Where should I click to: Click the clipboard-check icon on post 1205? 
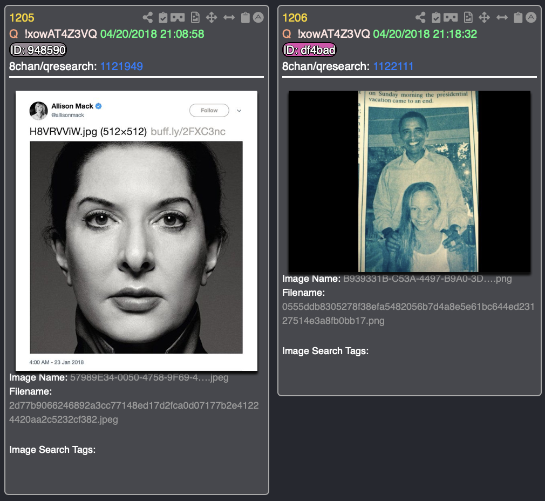click(x=162, y=17)
